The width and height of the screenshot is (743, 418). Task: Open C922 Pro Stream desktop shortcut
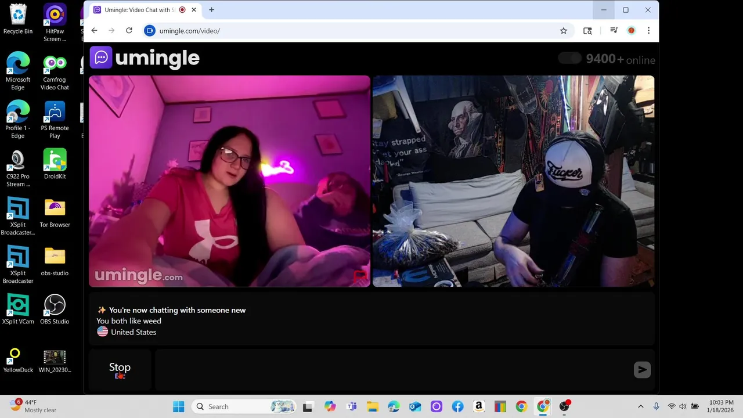(x=18, y=168)
